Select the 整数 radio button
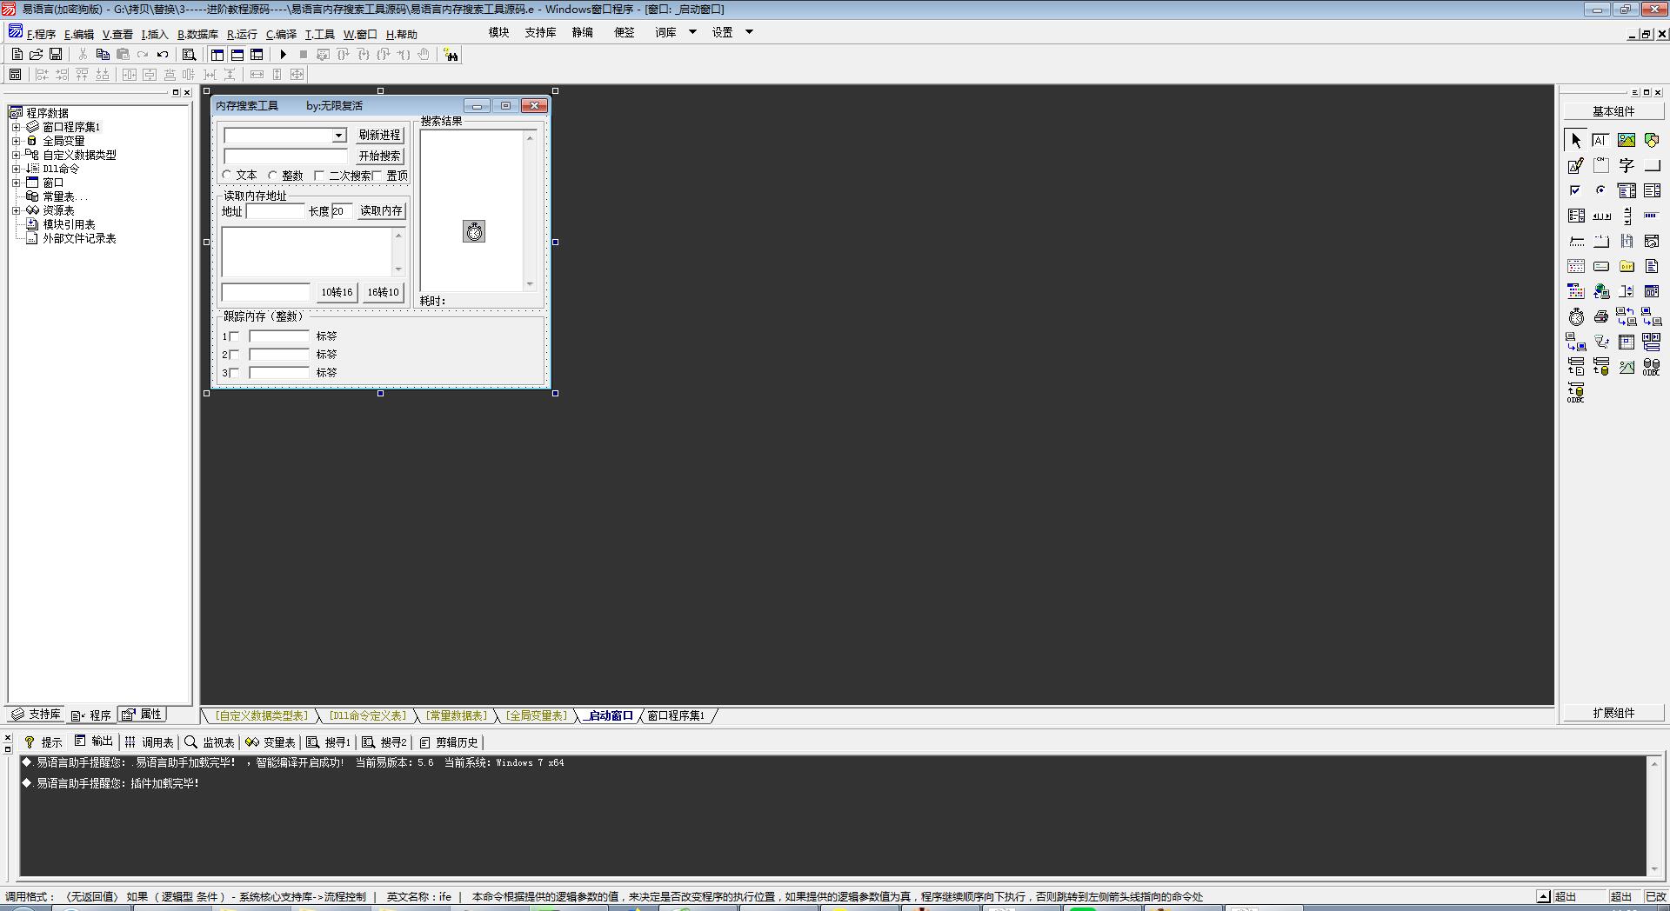This screenshot has width=1670, height=911. pyautogui.click(x=273, y=176)
